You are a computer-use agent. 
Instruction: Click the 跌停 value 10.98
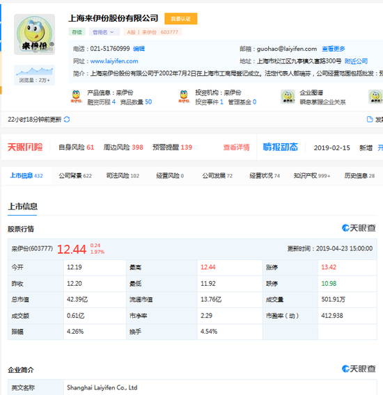pyautogui.click(x=329, y=284)
